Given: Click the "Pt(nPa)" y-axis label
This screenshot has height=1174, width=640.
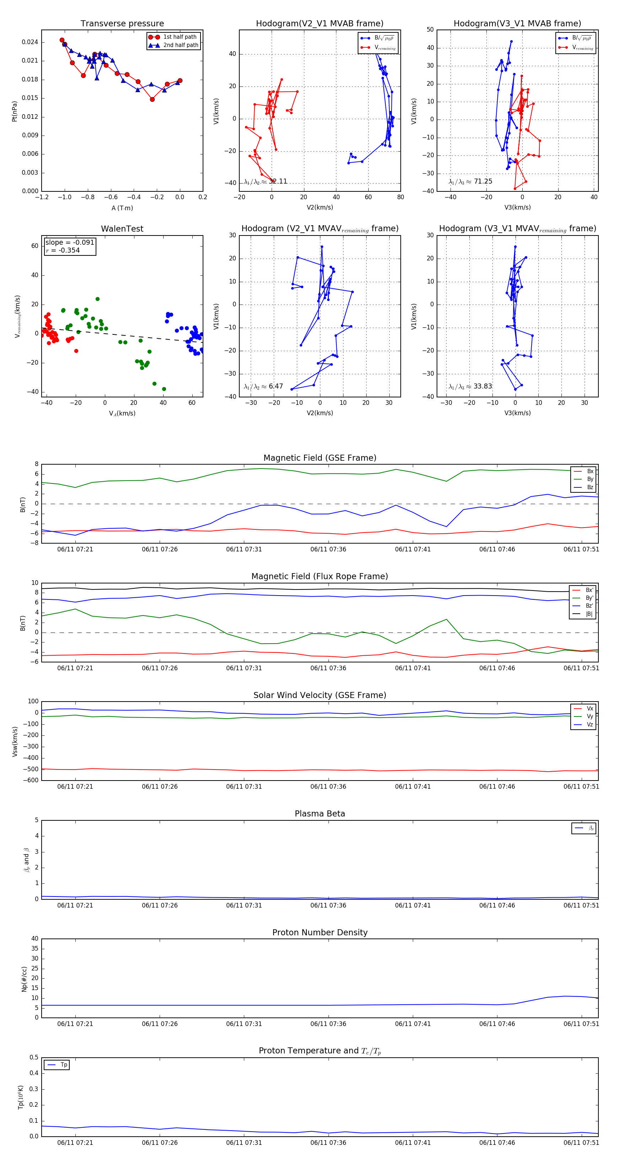Looking at the screenshot, I should tap(14, 111).
